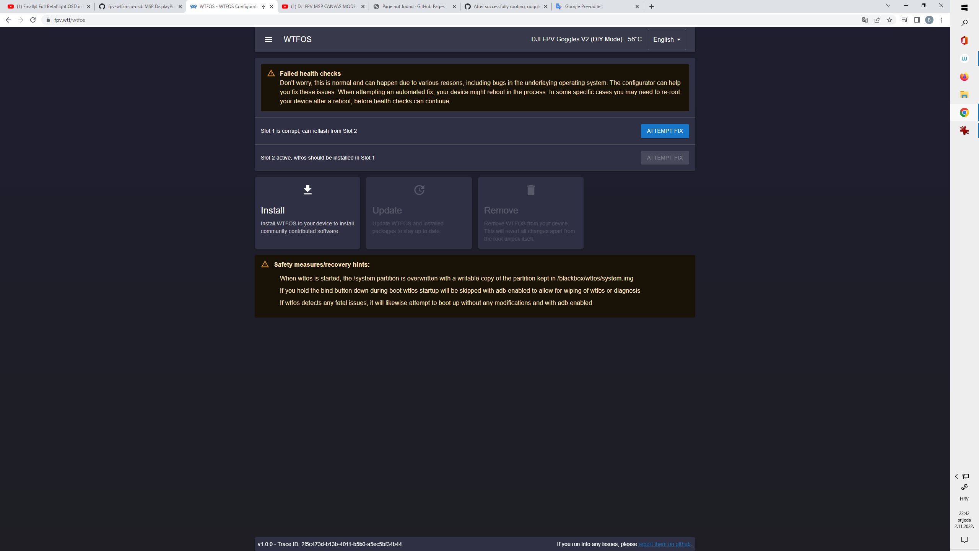The image size is (979, 551).
Task: Open the English language dropdown
Action: [666, 39]
